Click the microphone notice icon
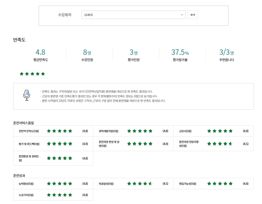262x204 pixels. 26,95
